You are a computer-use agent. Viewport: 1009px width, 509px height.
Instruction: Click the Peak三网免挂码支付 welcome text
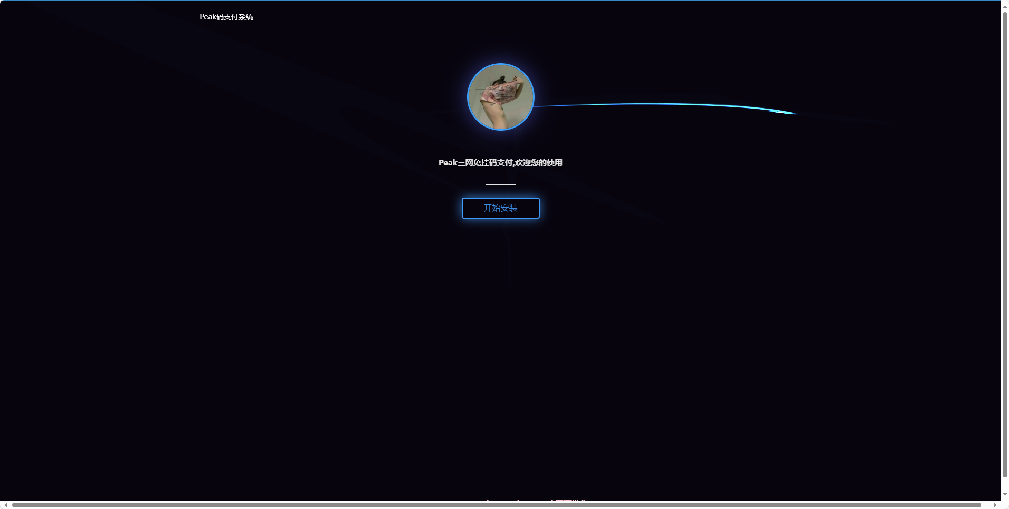pyautogui.click(x=500, y=163)
